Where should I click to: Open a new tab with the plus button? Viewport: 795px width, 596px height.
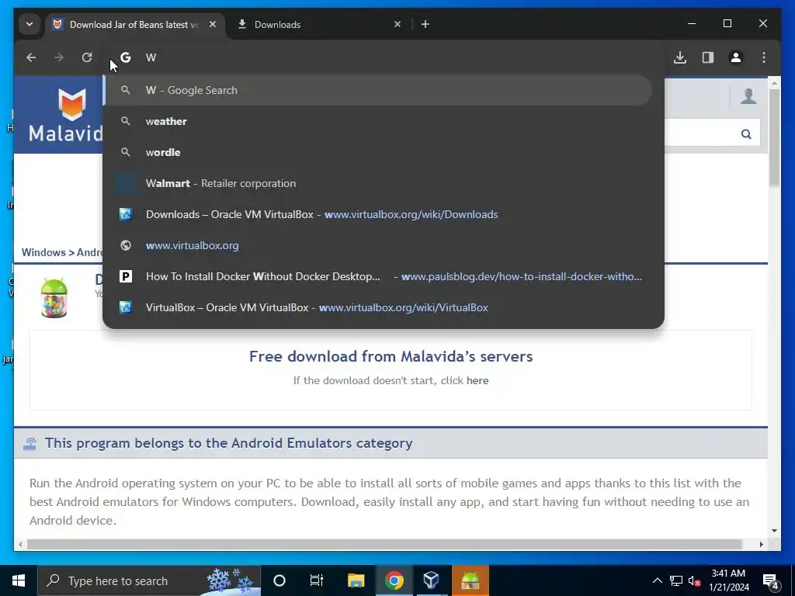(x=425, y=24)
